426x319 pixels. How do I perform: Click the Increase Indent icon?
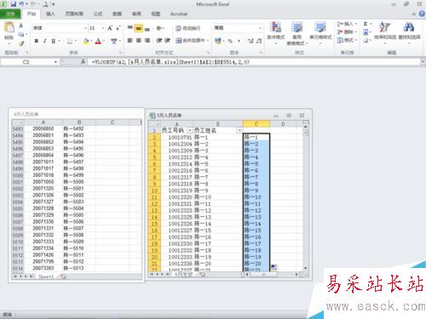click(x=168, y=41)
